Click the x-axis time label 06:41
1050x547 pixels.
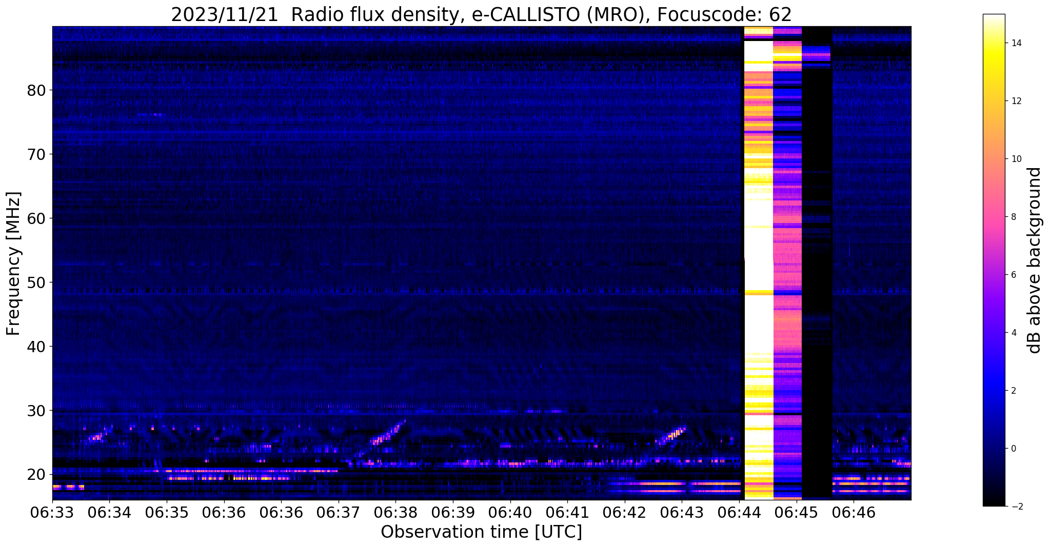[x=567, y=512]
